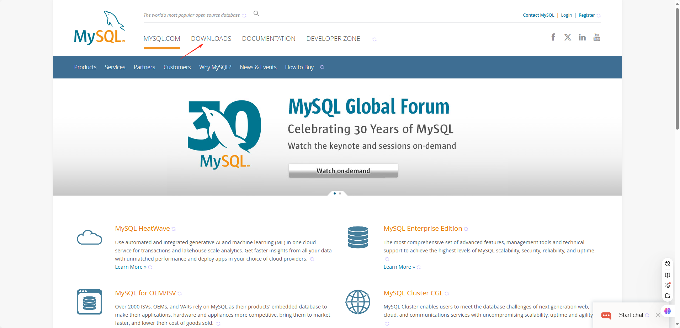The image size is (680, 328).
Task: Click refresh icon beside MySQL HeatWave heading
Action: click(174, 229)
